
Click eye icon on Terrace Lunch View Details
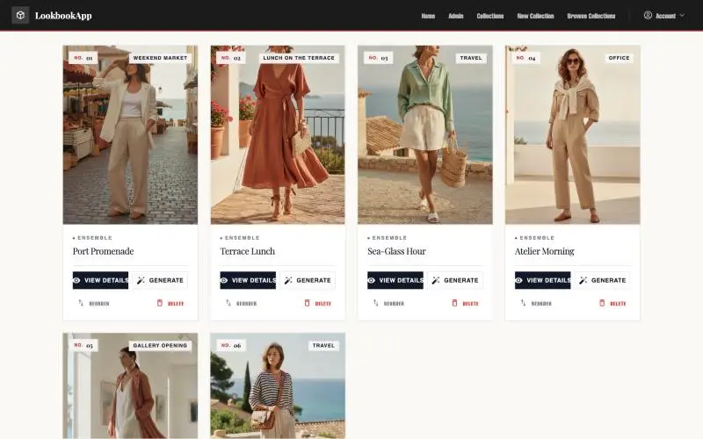(x=224, y=280)
